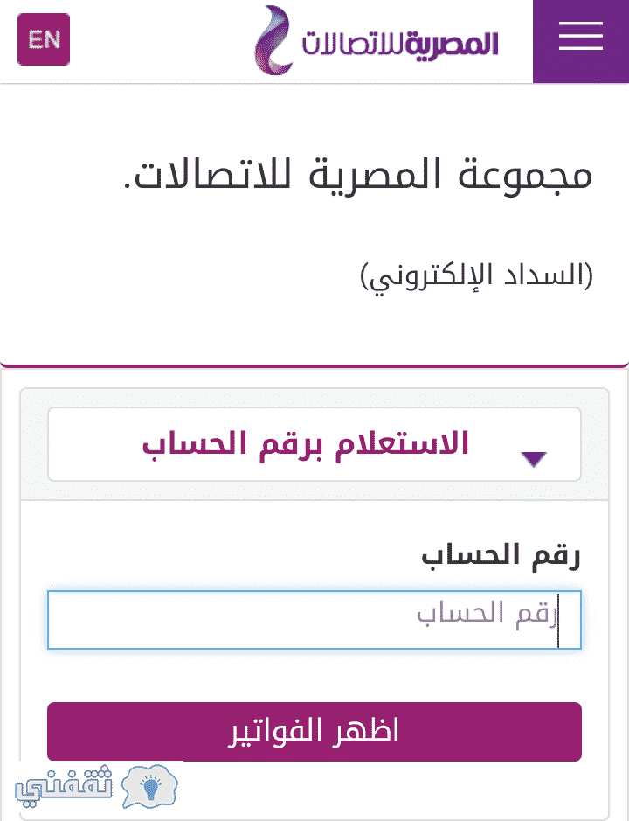Click the EN language link

(44, 39)
